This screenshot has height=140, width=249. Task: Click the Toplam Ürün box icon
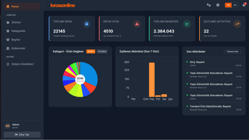[x=87, y=24]
